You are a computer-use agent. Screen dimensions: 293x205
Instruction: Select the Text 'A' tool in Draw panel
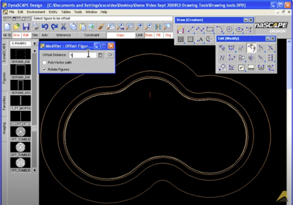[x=200, y=39]
